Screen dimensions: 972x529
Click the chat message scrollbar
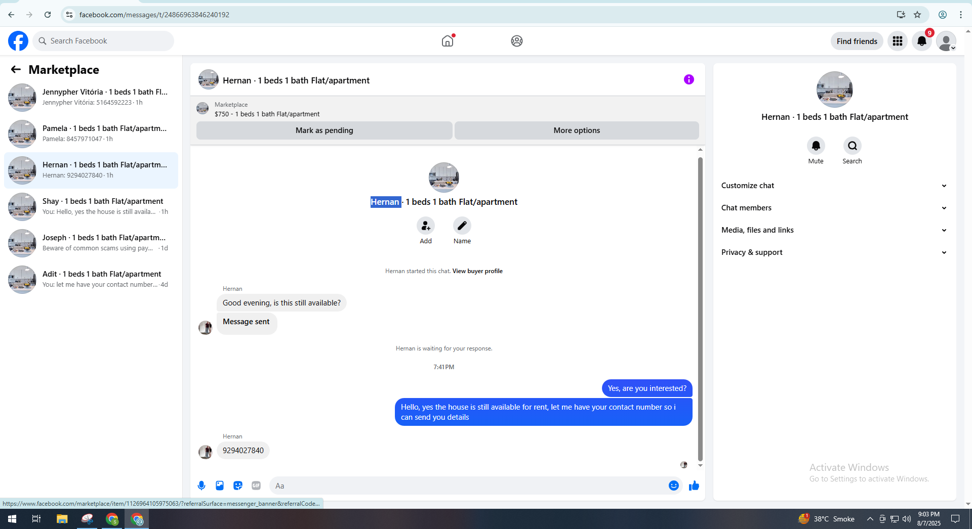click(700, 308)
